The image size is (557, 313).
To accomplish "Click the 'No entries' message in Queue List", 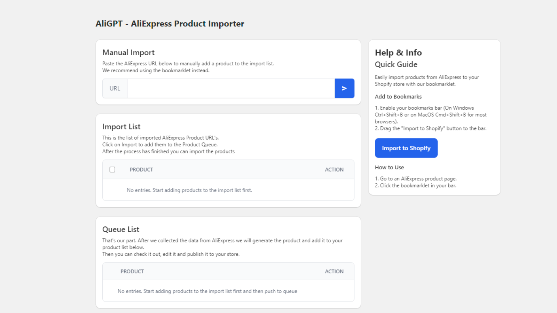I will click(207, 291).
